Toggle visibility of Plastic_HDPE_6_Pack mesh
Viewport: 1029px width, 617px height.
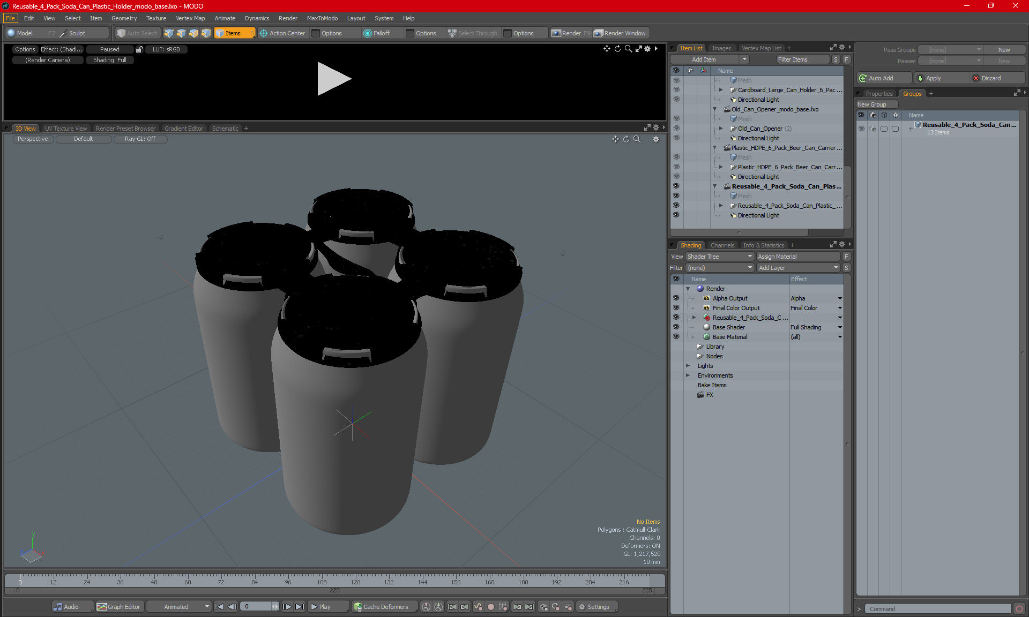point(676,156)
